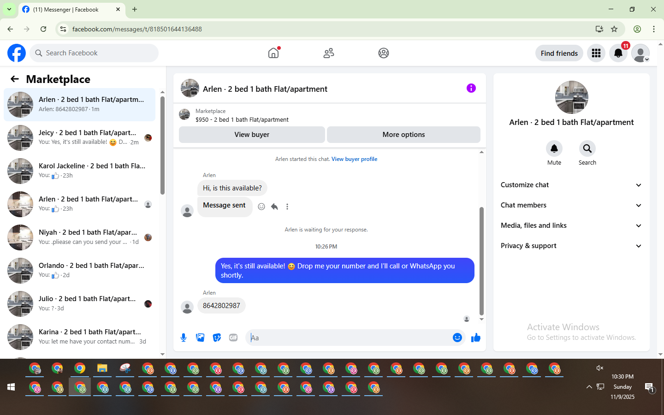Click the large listing thumbnail in info panel
Screen dimensions: 664x415
coord(572,97)
